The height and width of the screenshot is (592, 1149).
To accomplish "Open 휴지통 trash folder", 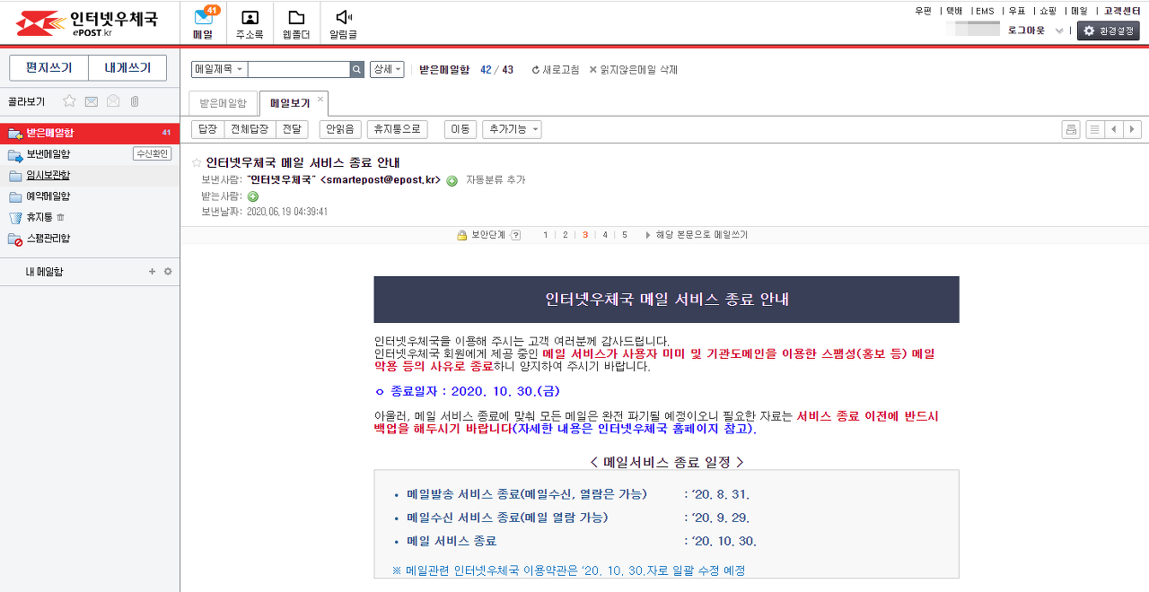I will pos(39,217).
